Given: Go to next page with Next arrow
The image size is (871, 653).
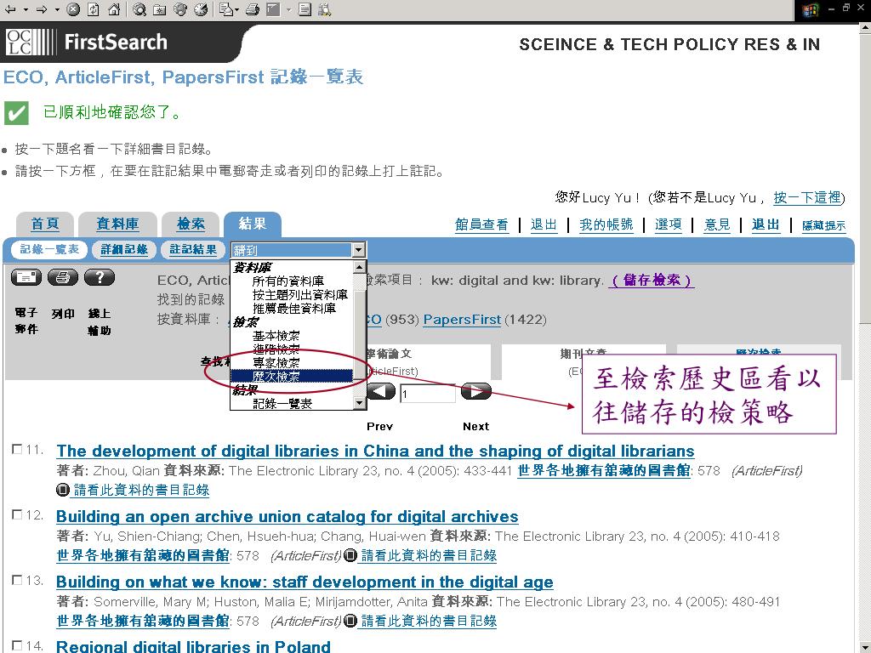Looking at the screenshot, I should pyautogui.click(x=476, y=391).
